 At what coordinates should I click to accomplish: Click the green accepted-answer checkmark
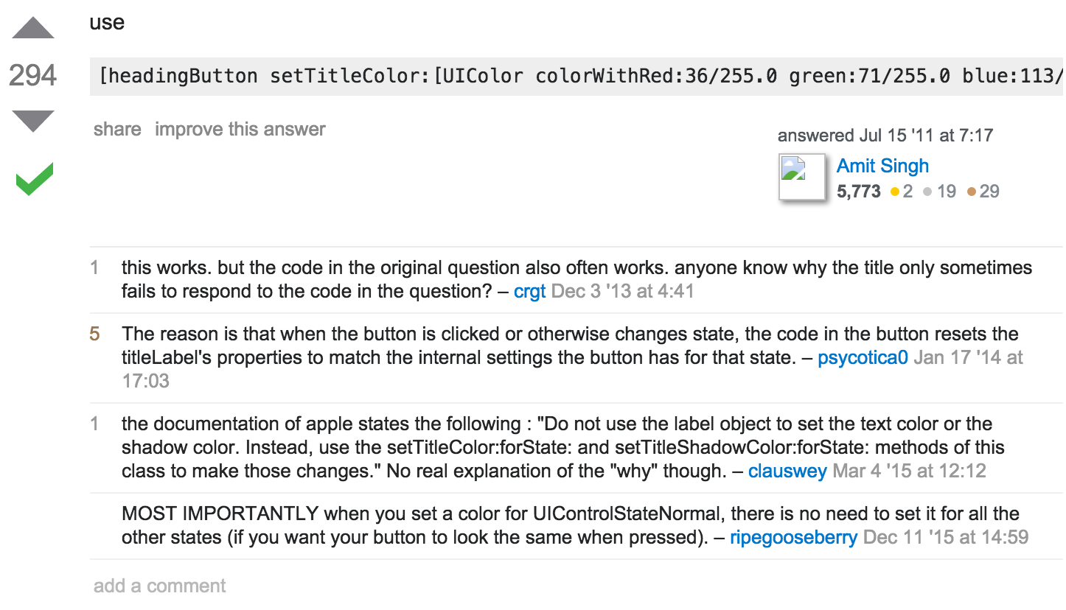tap(35, 180)
